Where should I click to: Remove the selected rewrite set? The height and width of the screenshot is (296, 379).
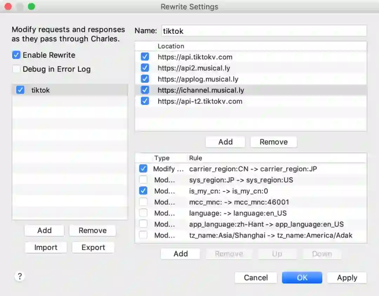point(93,230)
